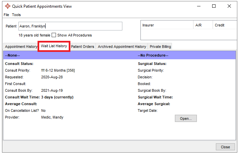This screenshot has height=154, width=239.
Task: Open the File menu
Action: 6,15
